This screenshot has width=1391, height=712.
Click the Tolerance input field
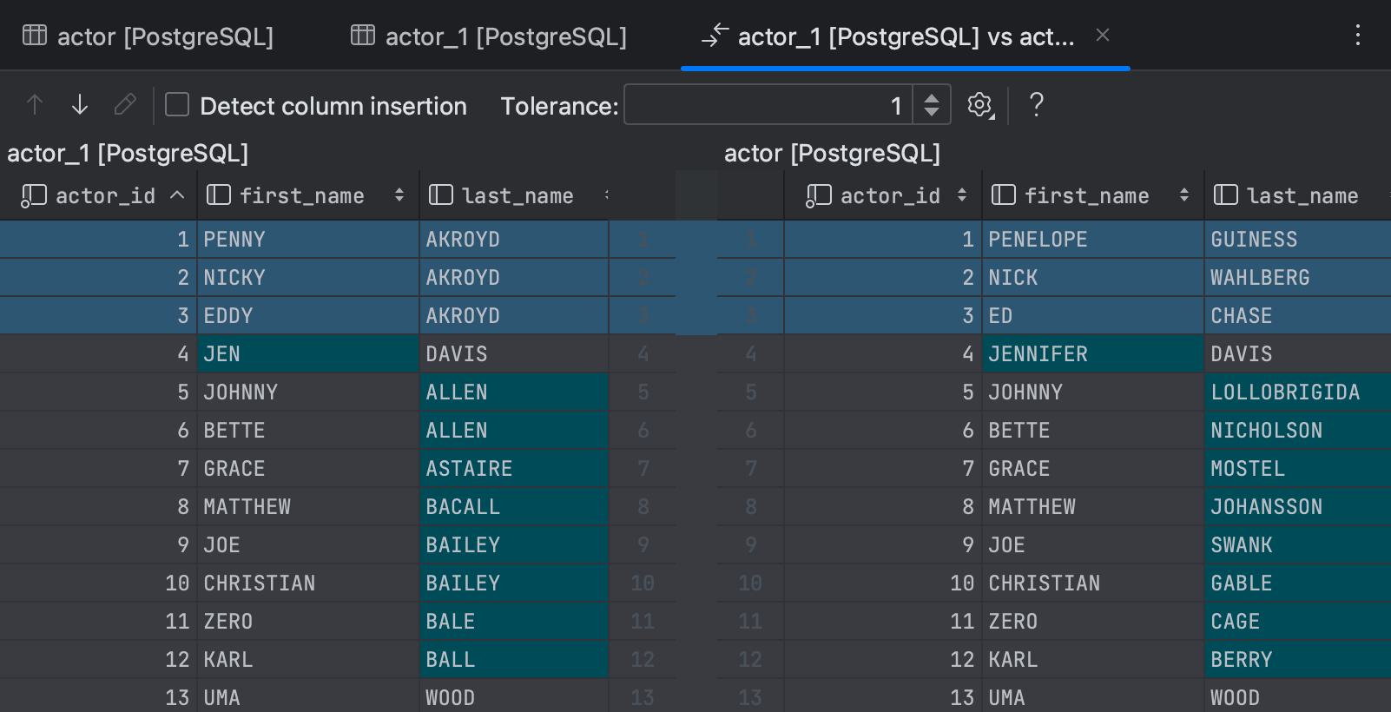coord(768,105)
